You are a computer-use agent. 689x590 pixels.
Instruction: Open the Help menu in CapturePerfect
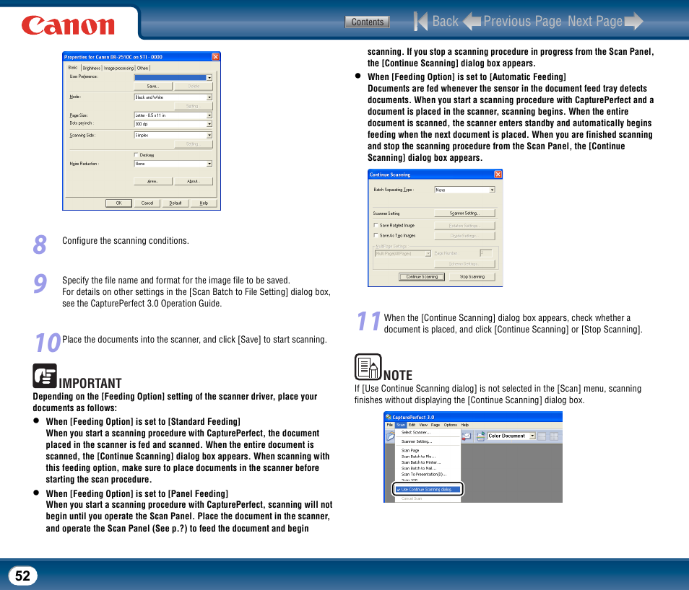coord(465,425)
